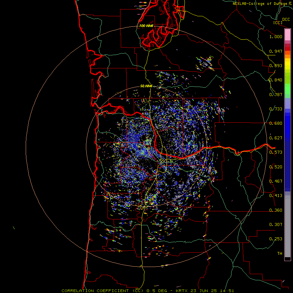
Task: Click the NEXLAB-College of DuPage credit text
Action: 260,4
